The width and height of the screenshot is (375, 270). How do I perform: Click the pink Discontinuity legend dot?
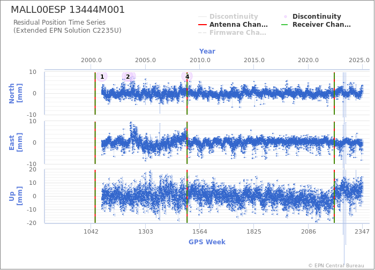coord(286,17)
